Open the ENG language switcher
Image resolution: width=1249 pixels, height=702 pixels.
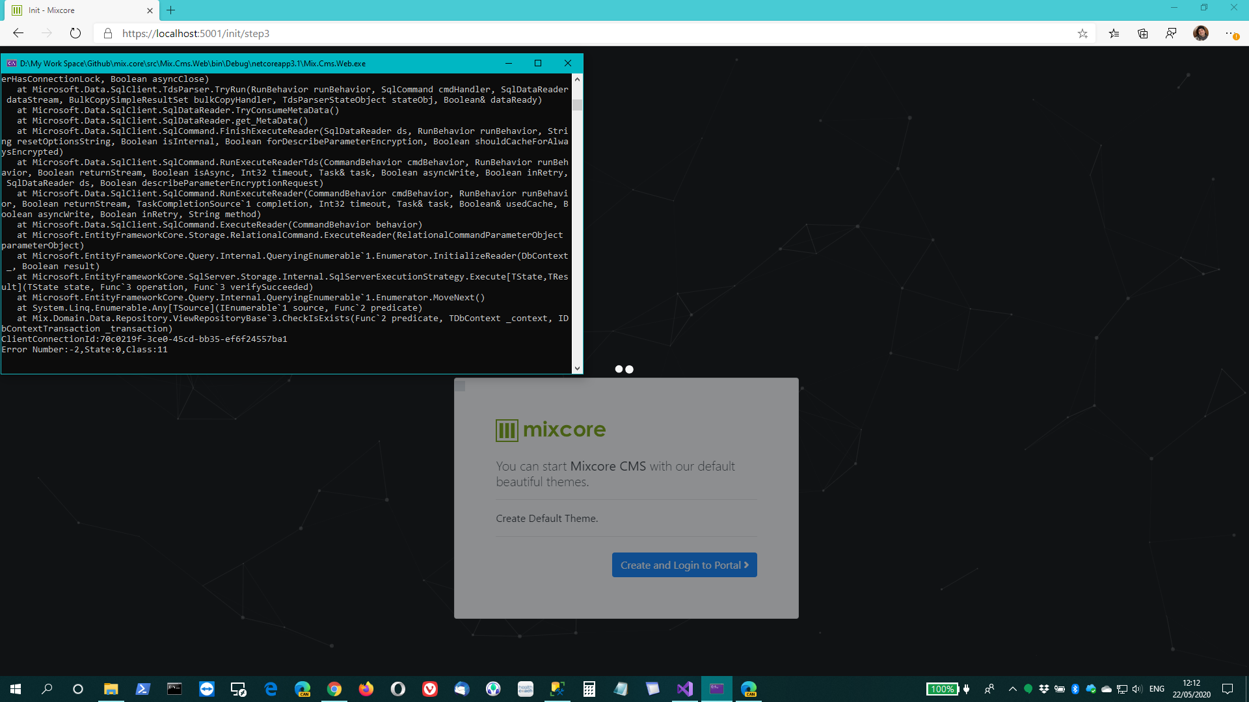[1157, 688]
